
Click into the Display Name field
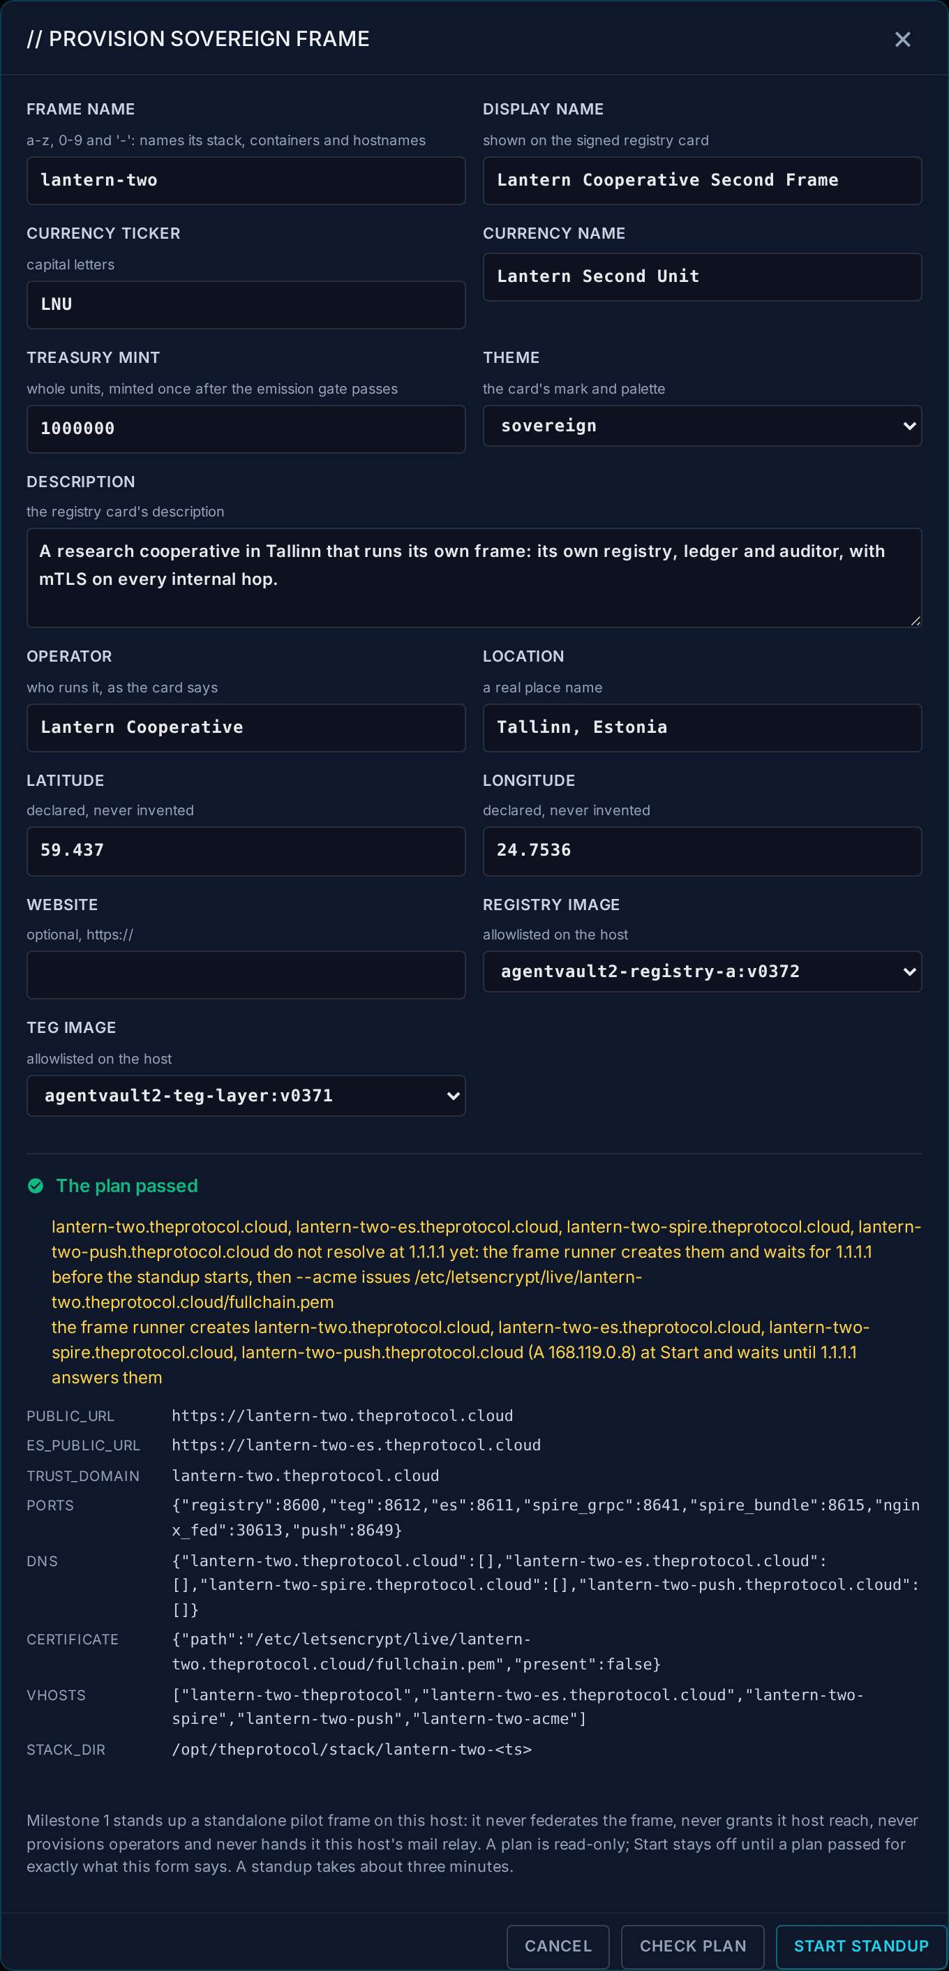(x=702, y=181)
